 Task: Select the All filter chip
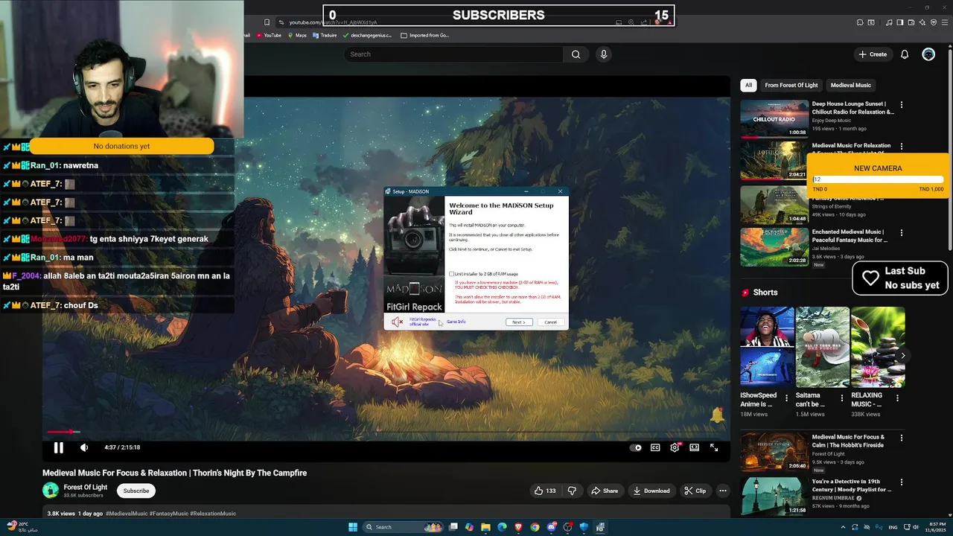[748, 85]
